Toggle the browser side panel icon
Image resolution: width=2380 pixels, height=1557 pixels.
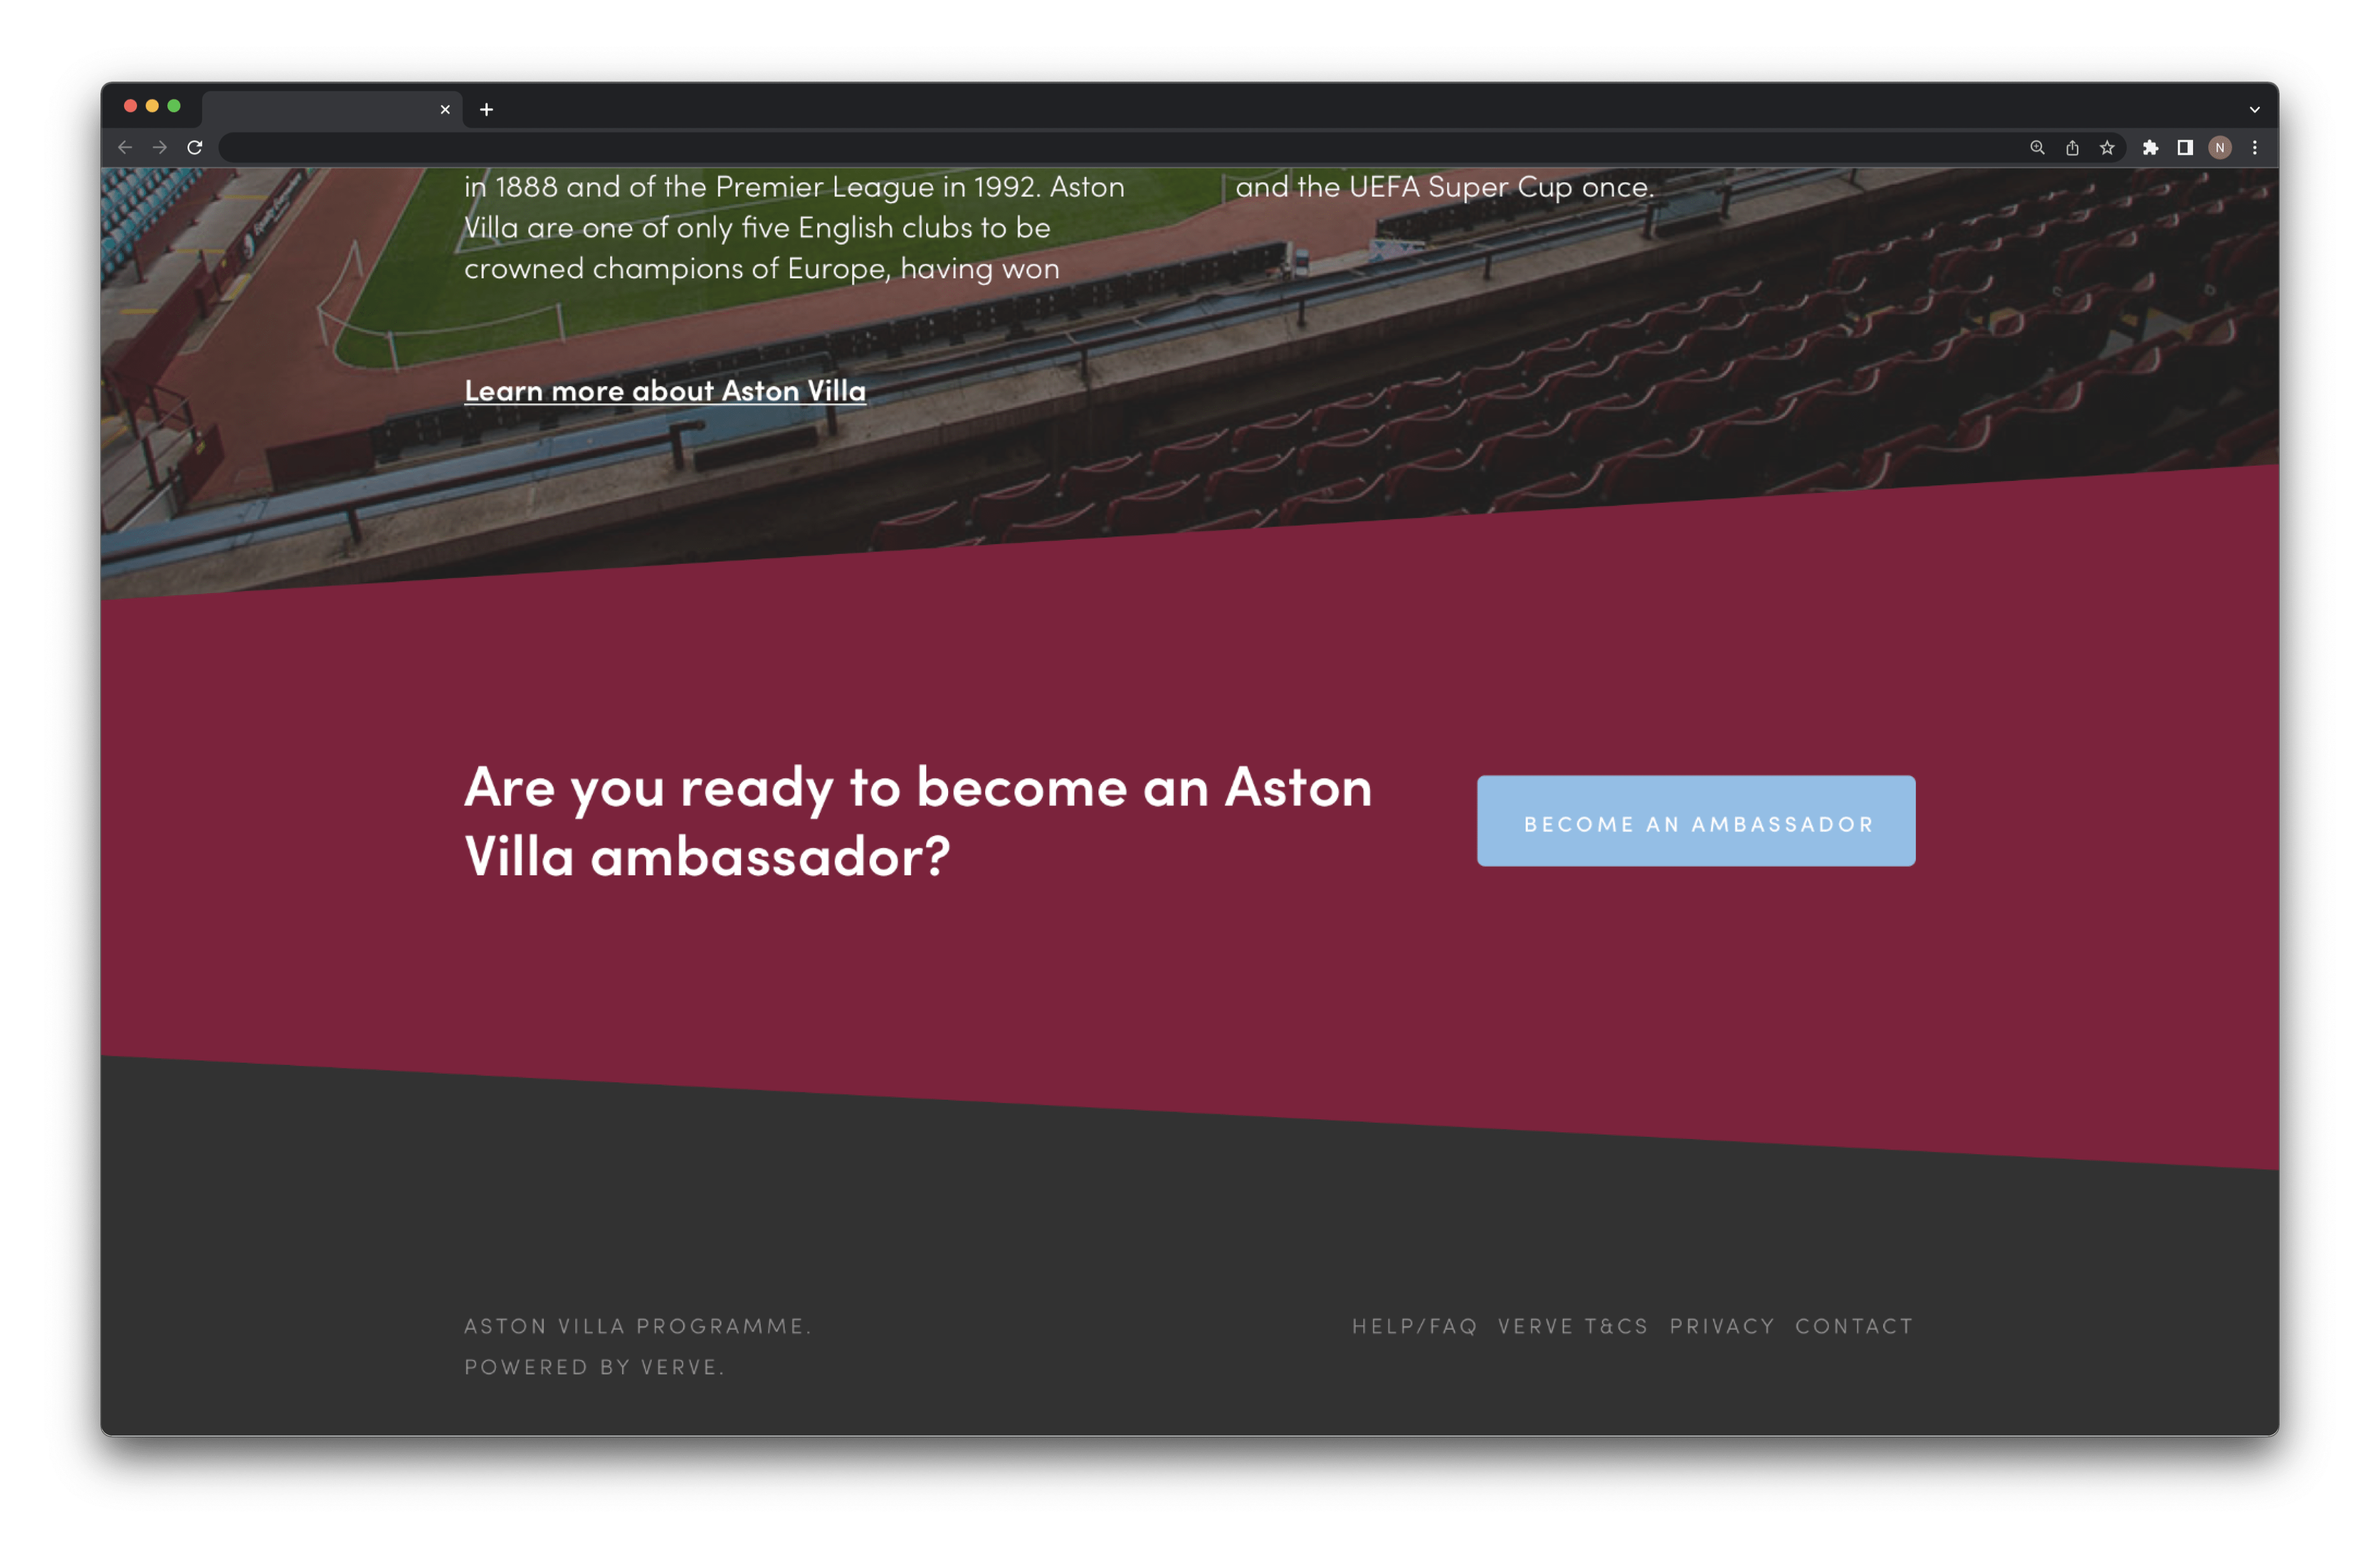[2185, 148]
